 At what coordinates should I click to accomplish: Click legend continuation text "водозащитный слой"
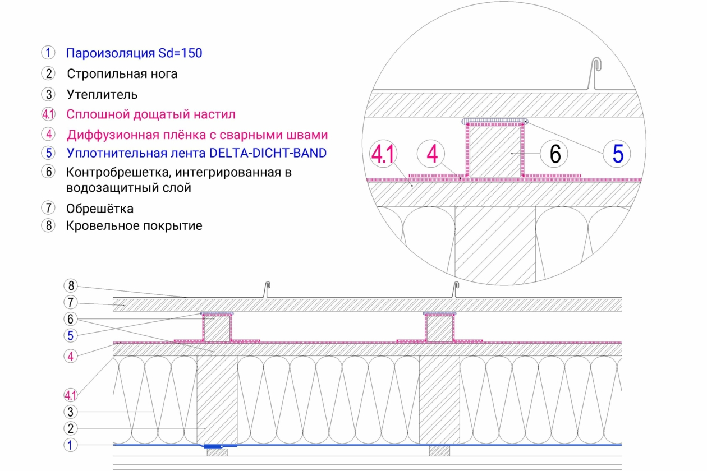click(x=128, y=188)
